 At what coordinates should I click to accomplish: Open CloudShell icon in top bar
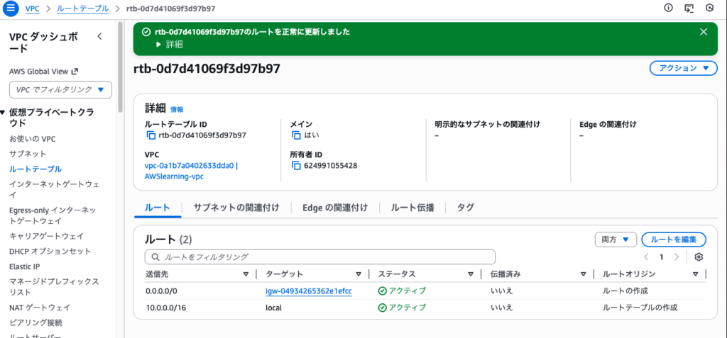689,9
